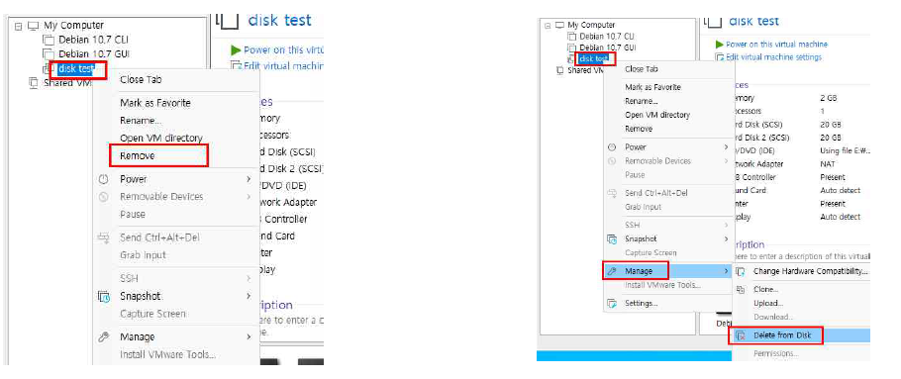Click the Manage wrench icon in the left image
Screen dimensions: 901x379
pos(103,337)
